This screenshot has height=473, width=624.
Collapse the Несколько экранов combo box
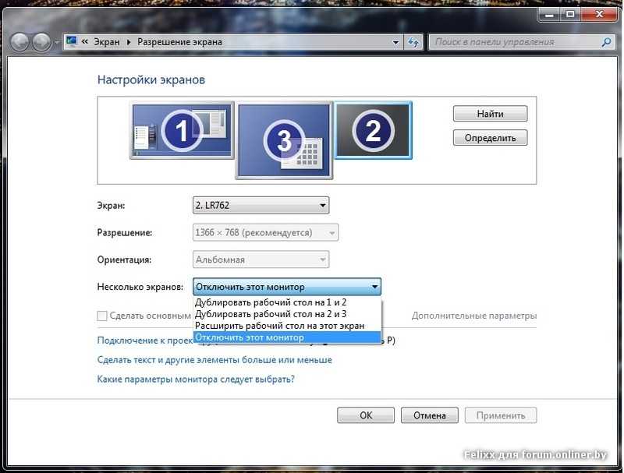286,287
